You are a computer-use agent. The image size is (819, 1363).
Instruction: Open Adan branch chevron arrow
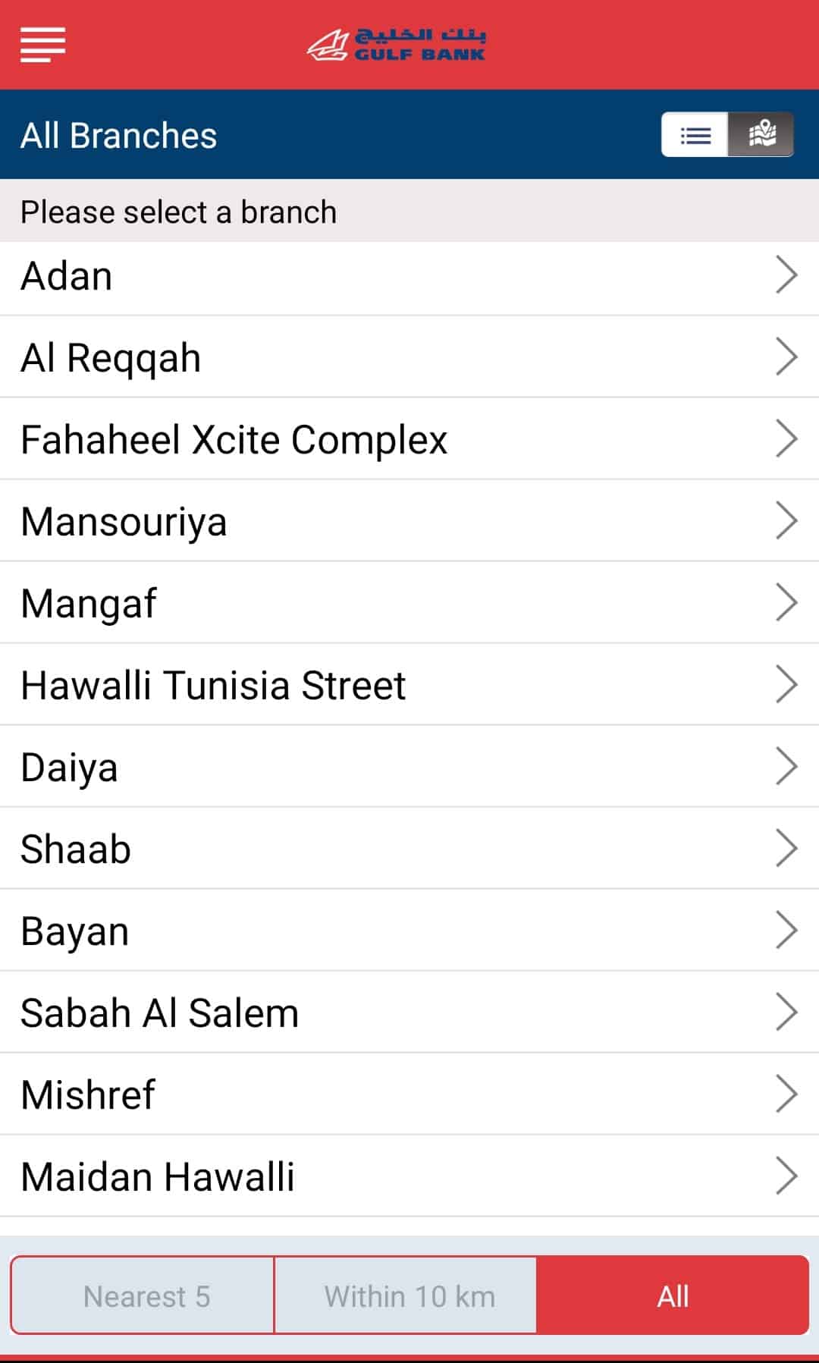(786, 275)
